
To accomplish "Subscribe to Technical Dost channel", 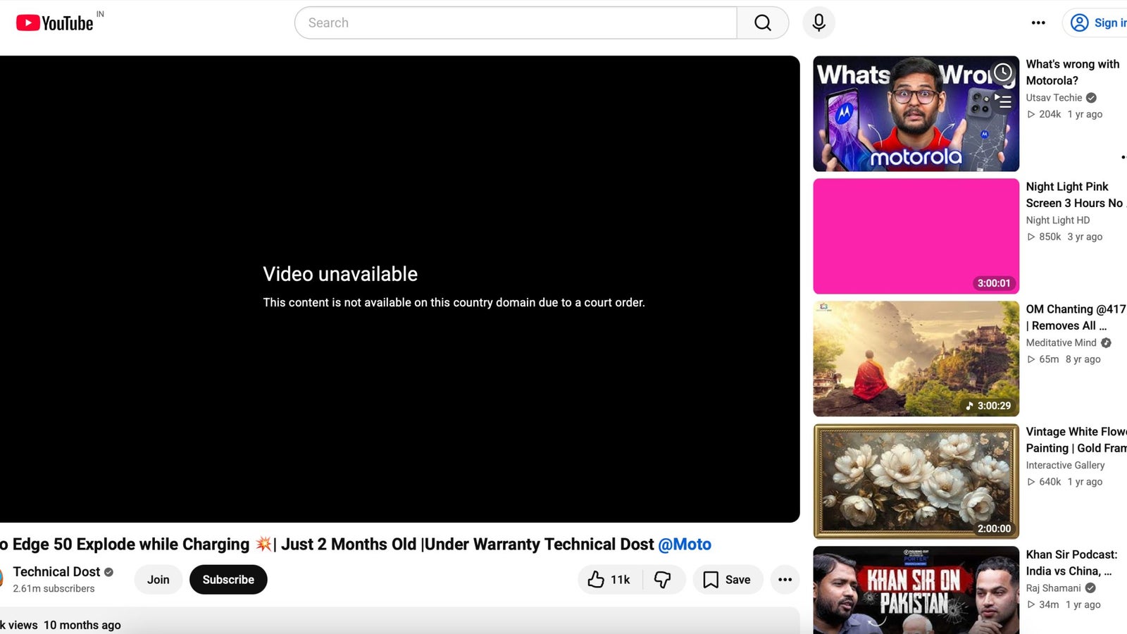I will 228,580.
